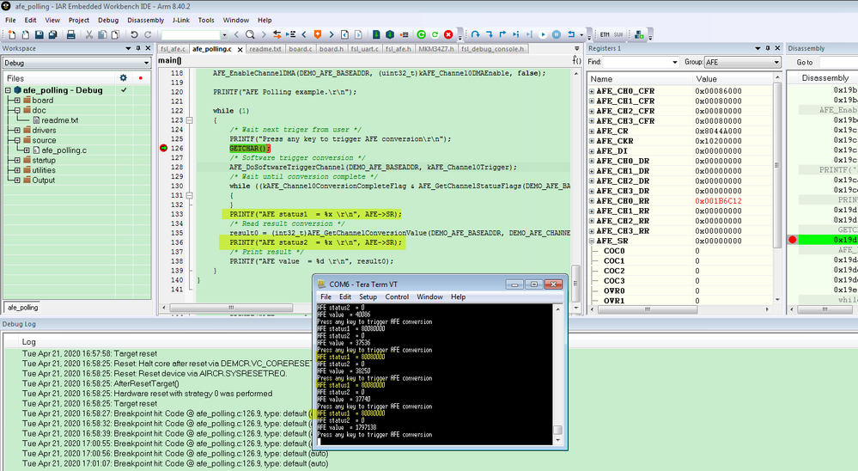
Task: Click the function list f() icon
Action: (x=577, y=60)
